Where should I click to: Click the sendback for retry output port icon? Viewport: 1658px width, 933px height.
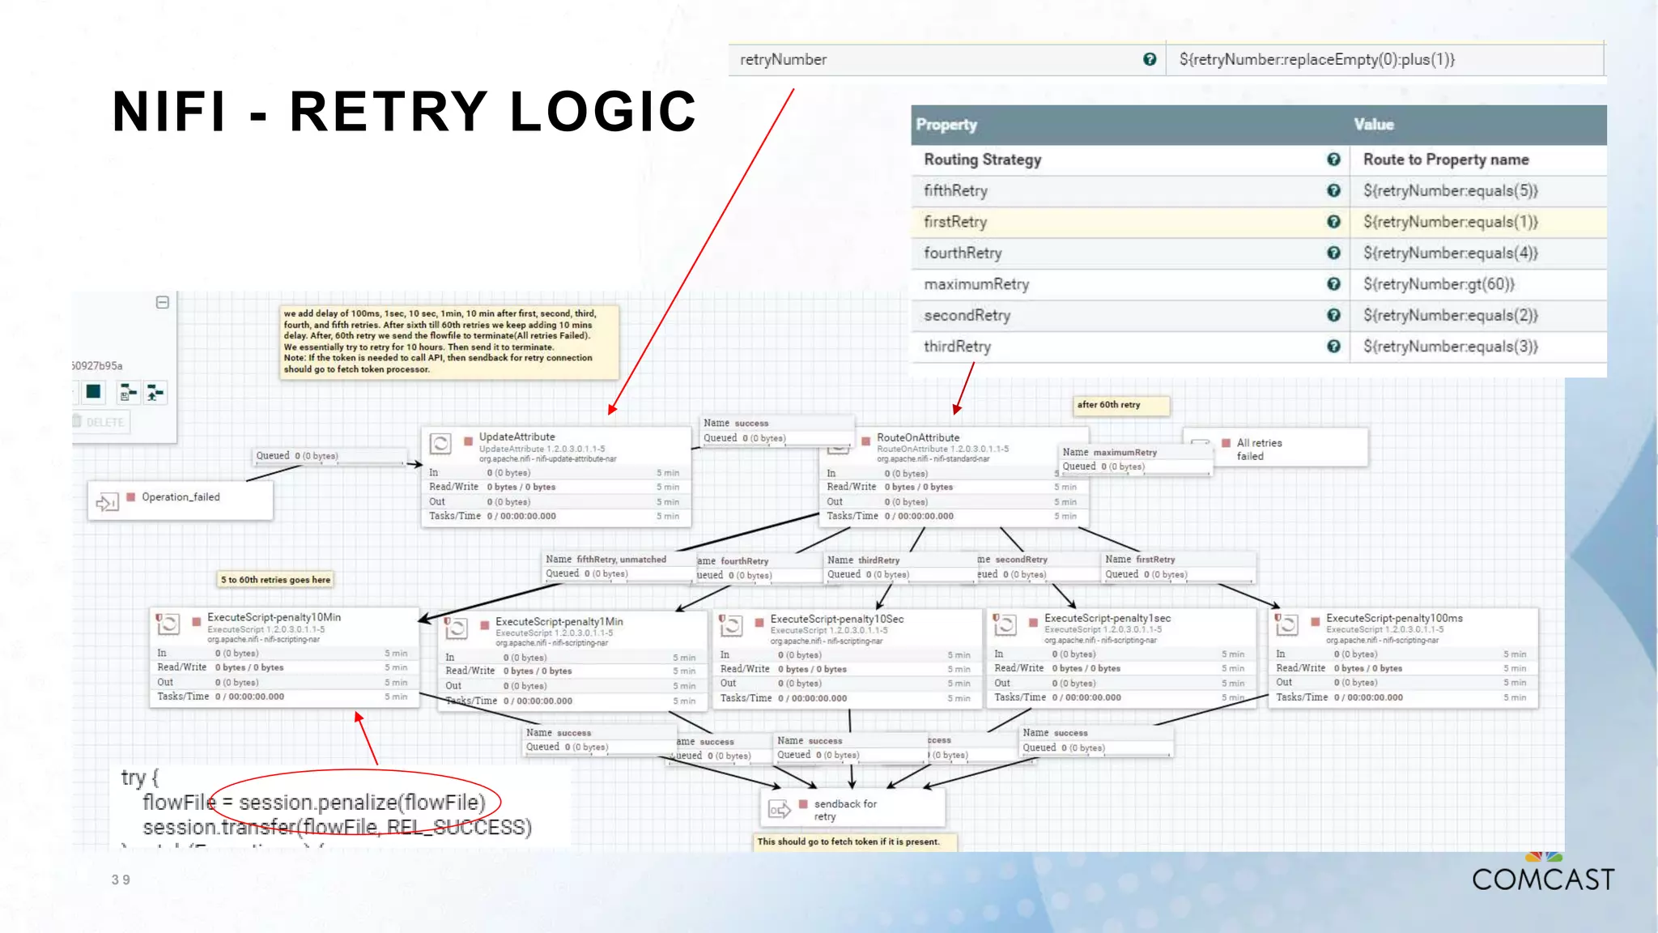[x=779, y=809]
